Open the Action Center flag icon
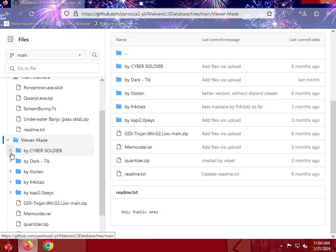Image resolution: width=336 pixels, height=252 pixels. [289, 246]
